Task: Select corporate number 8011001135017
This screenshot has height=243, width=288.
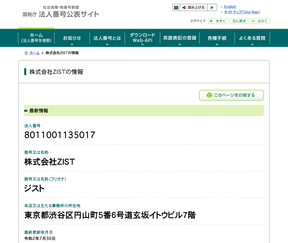Action: (x=60, y=135)
